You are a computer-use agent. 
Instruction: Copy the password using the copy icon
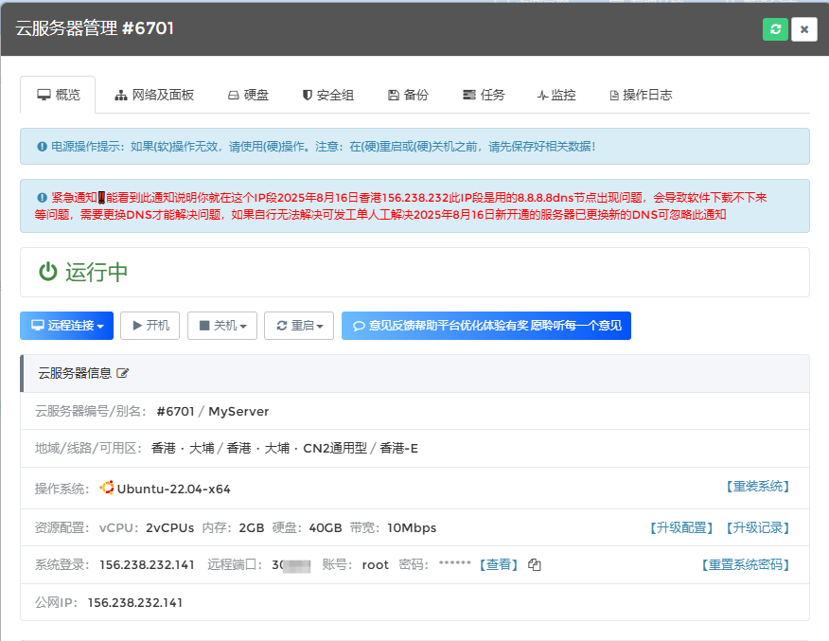[x=535, y=565]
